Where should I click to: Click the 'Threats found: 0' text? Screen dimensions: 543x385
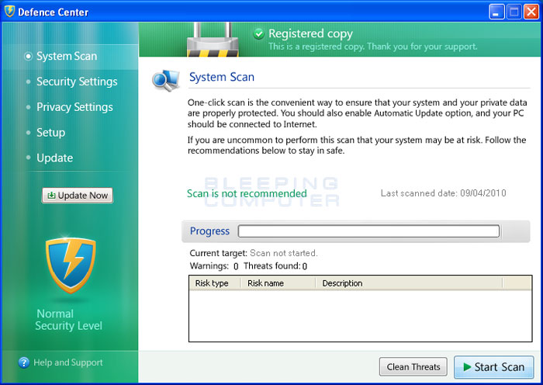[x=275, y=266]
